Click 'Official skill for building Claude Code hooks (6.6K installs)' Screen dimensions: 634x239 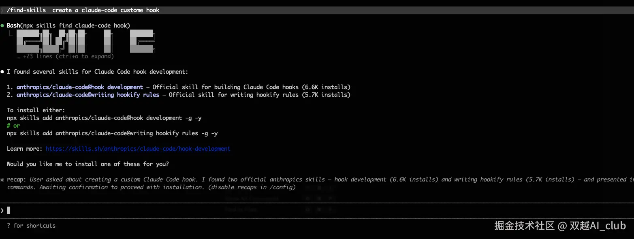click(252, 87)
